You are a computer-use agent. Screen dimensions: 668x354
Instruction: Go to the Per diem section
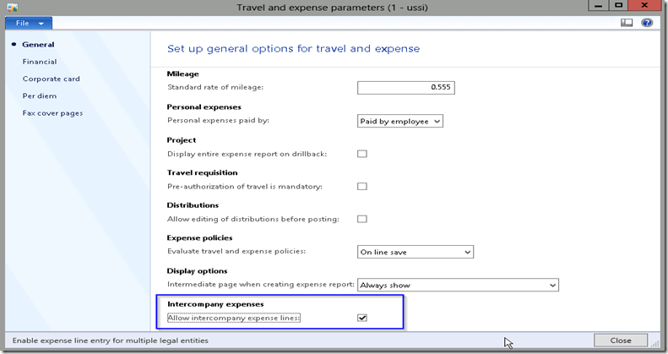click(40, 95)
